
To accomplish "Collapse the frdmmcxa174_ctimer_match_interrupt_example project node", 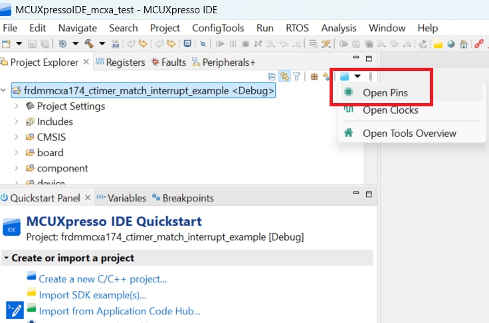I will point(3,90).
